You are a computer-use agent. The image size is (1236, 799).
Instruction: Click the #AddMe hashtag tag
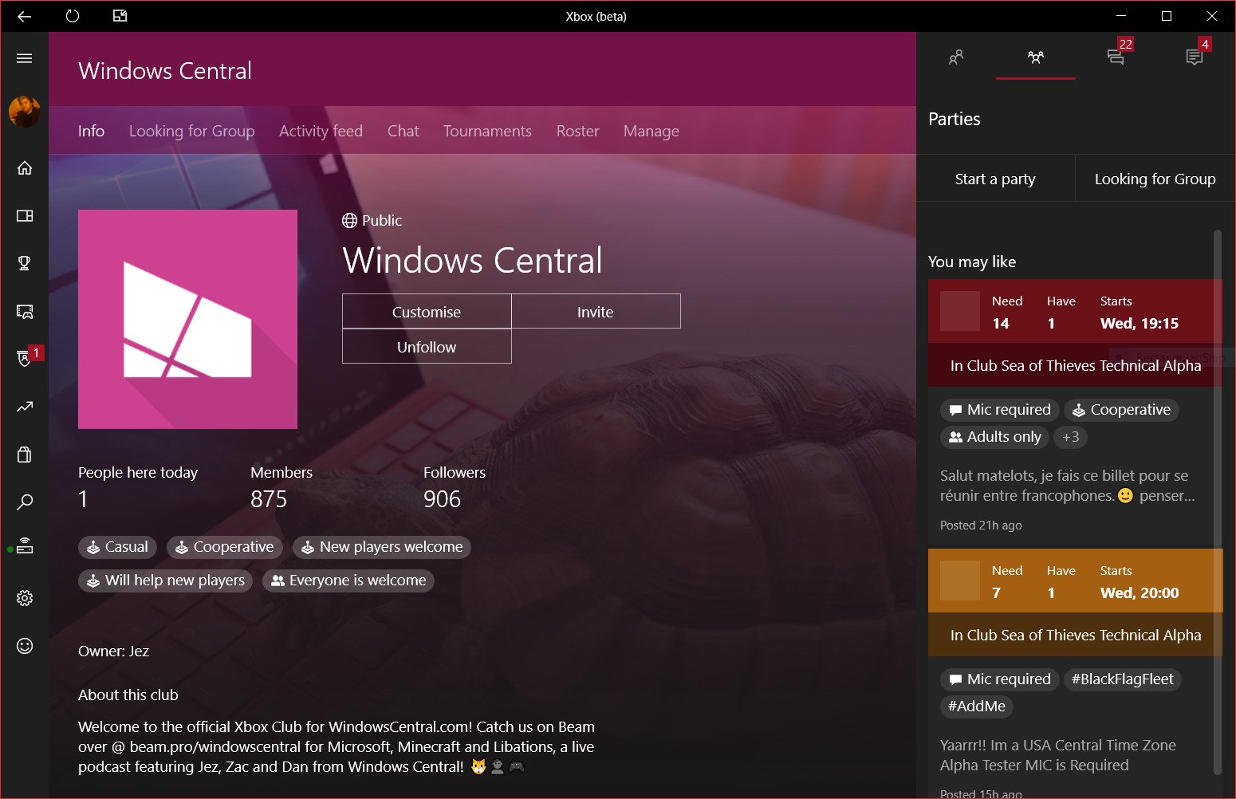[977, 707]
